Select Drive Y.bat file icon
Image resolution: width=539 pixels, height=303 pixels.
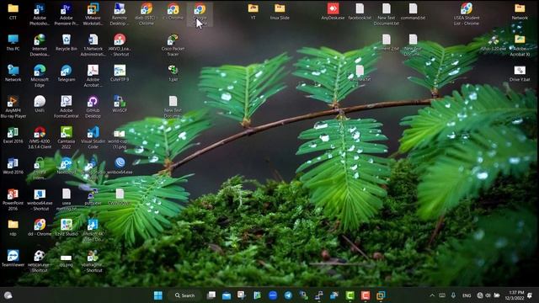(x=520, y=73)
